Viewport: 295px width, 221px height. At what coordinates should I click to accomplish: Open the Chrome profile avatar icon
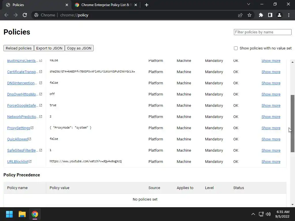[x=279, y=15]
